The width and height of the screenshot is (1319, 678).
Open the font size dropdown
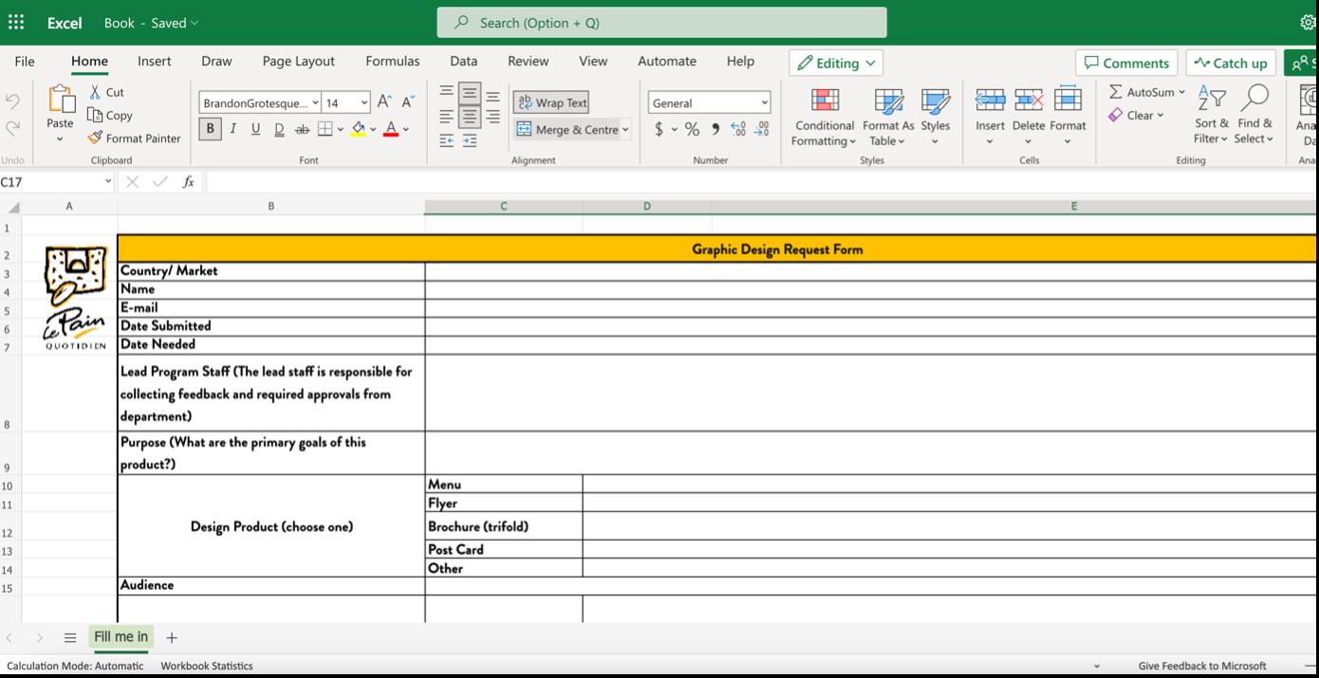coord(364,102)
